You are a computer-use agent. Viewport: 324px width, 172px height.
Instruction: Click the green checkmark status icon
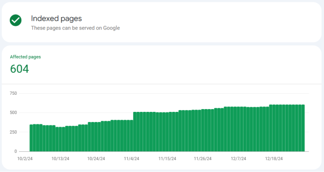pyautogui.click(x=15, y=20)
